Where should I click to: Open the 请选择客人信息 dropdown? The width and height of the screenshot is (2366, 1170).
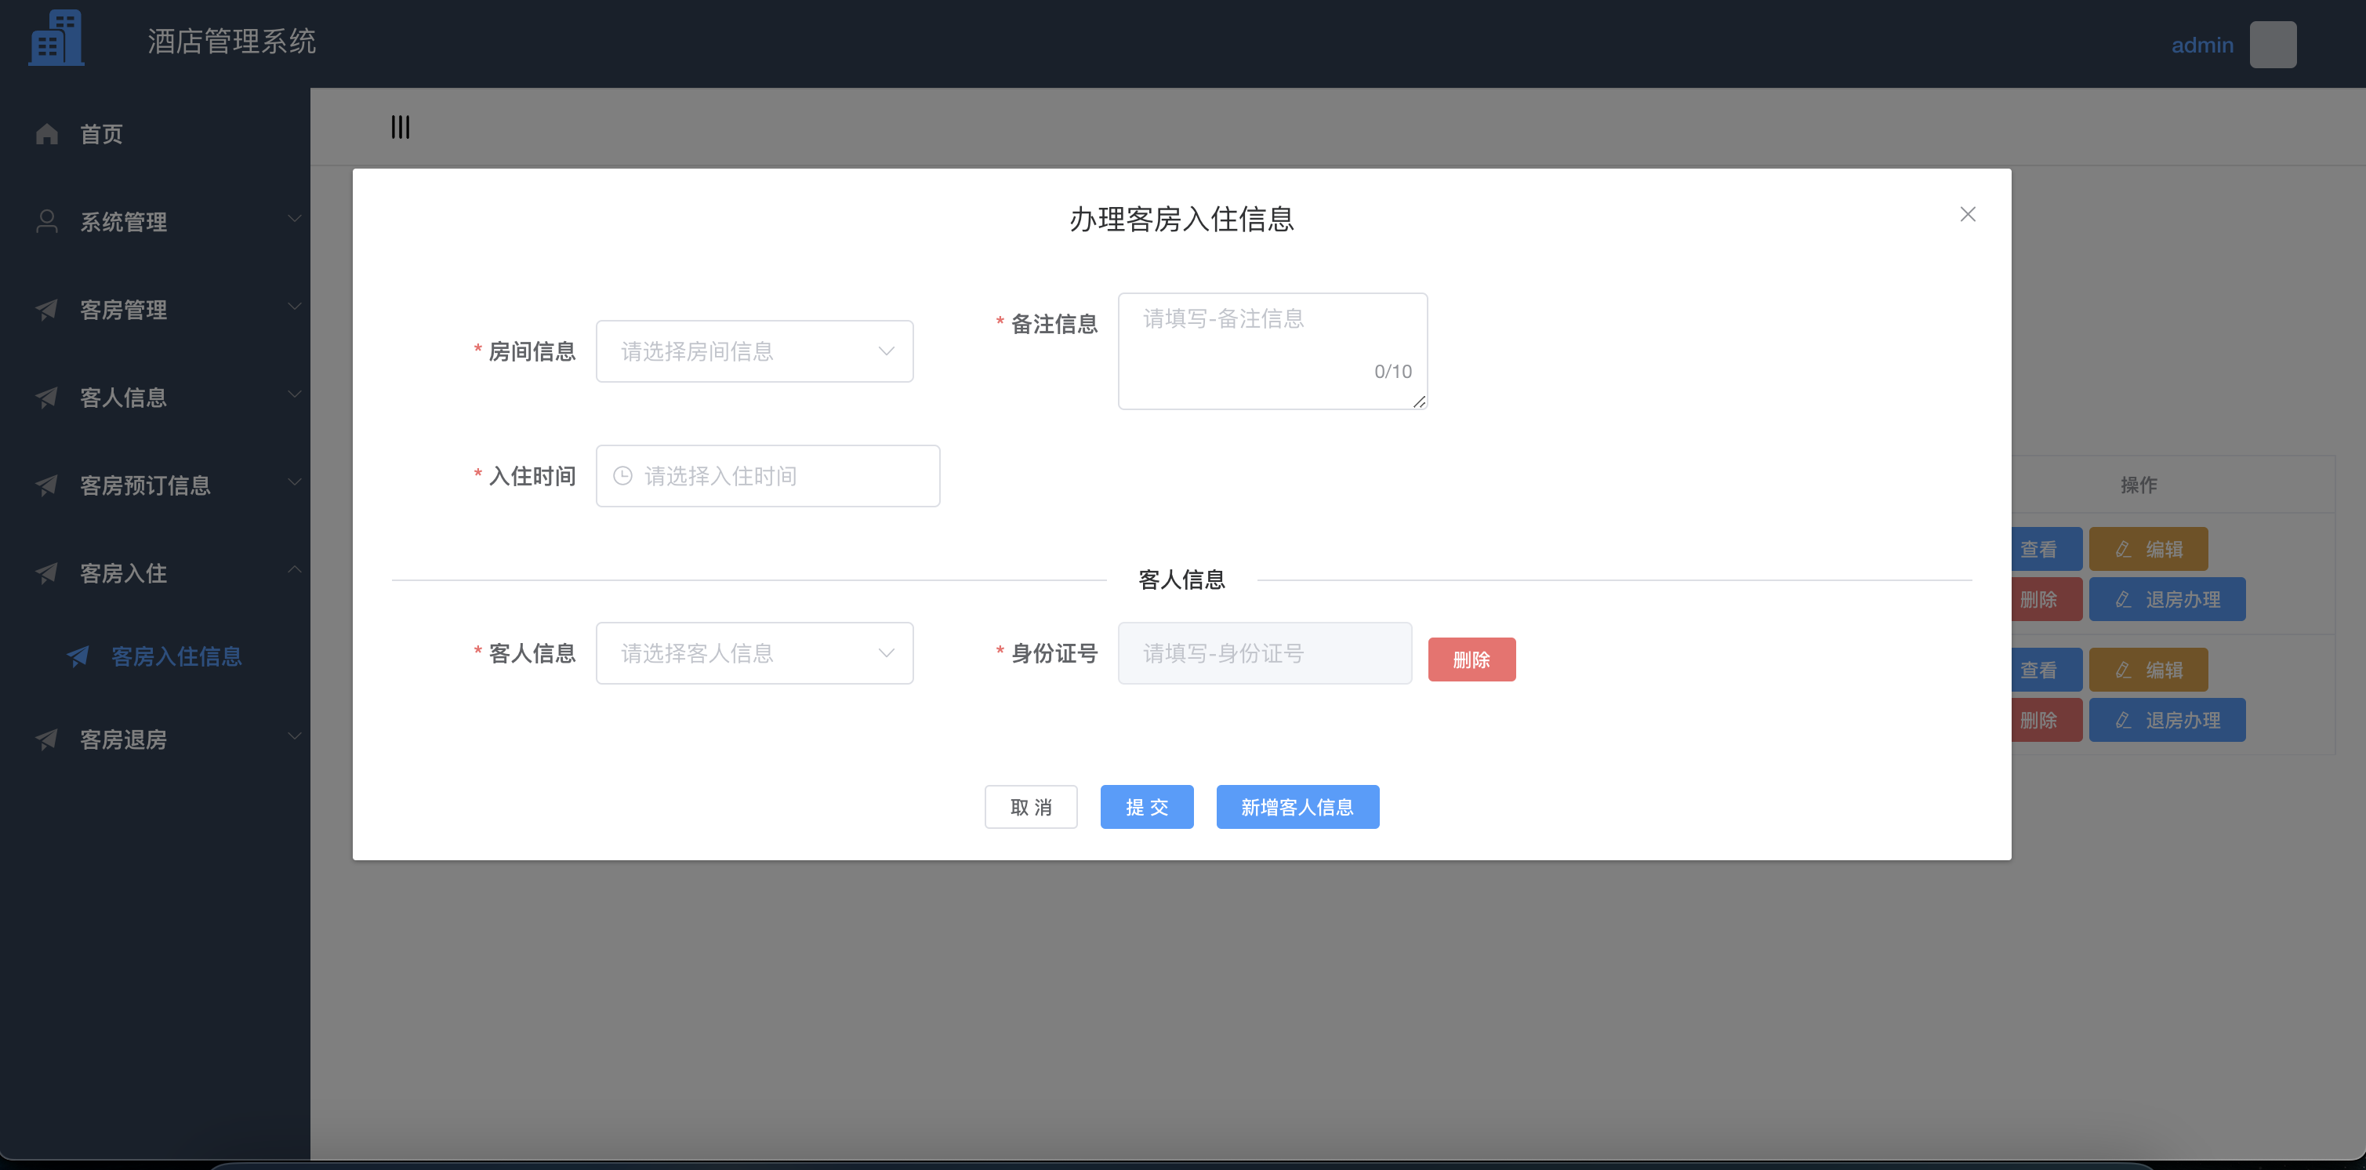tap(754, 653)
